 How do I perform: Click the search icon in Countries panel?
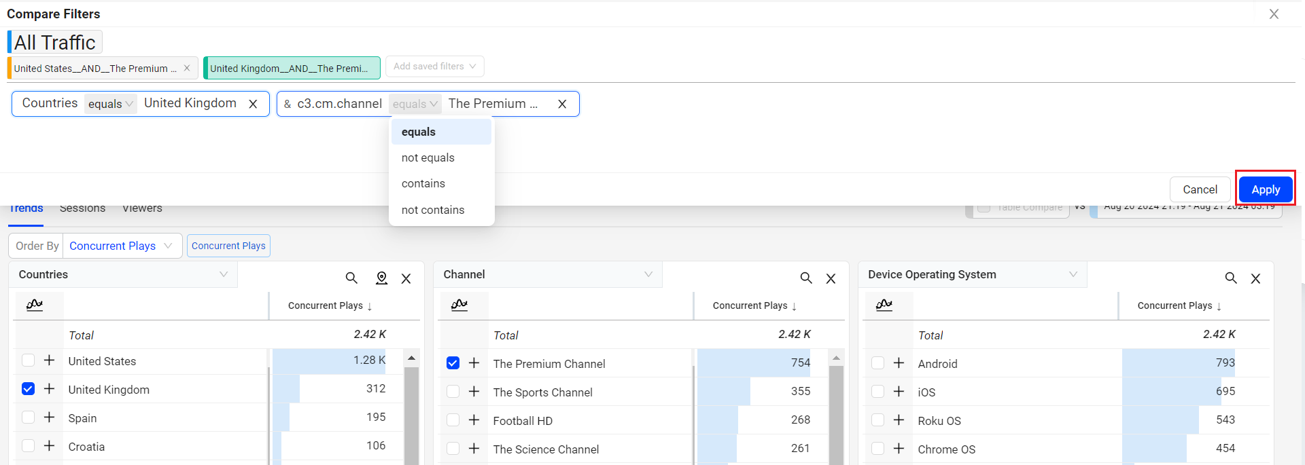click(351, 278)
